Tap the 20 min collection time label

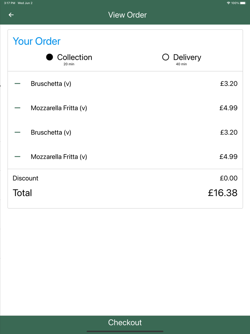69,64
